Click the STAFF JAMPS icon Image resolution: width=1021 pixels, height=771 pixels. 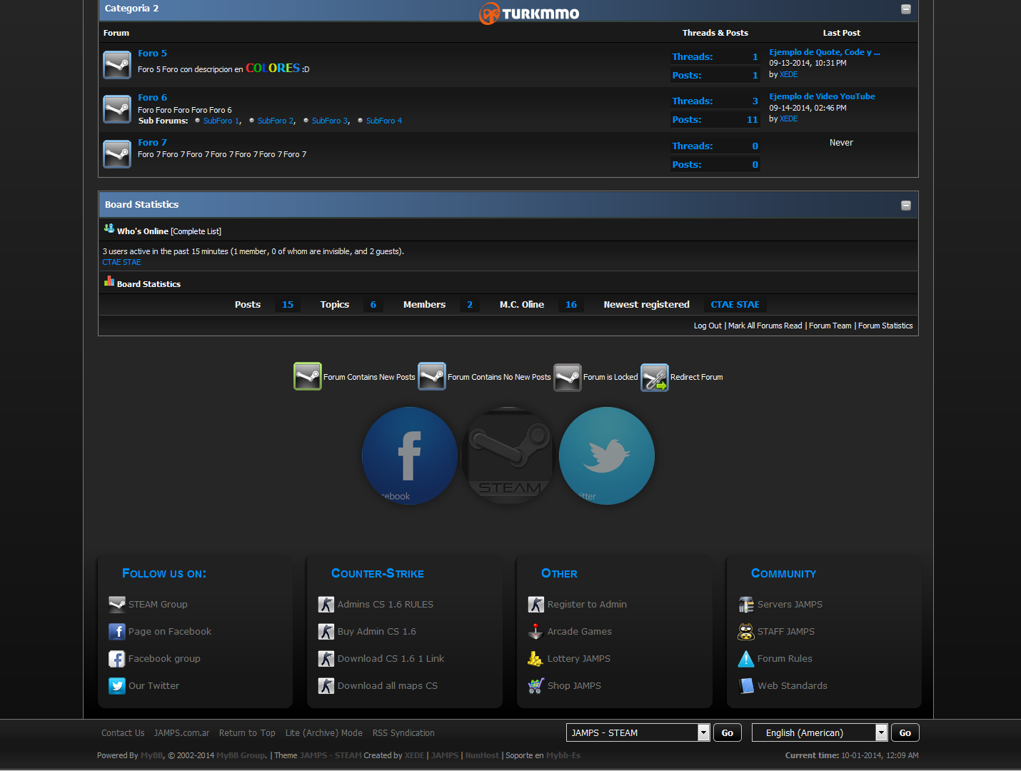746,632
